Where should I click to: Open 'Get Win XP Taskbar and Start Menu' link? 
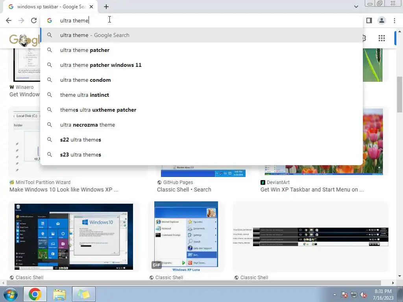pyautogui.click(x=312, y=190)
